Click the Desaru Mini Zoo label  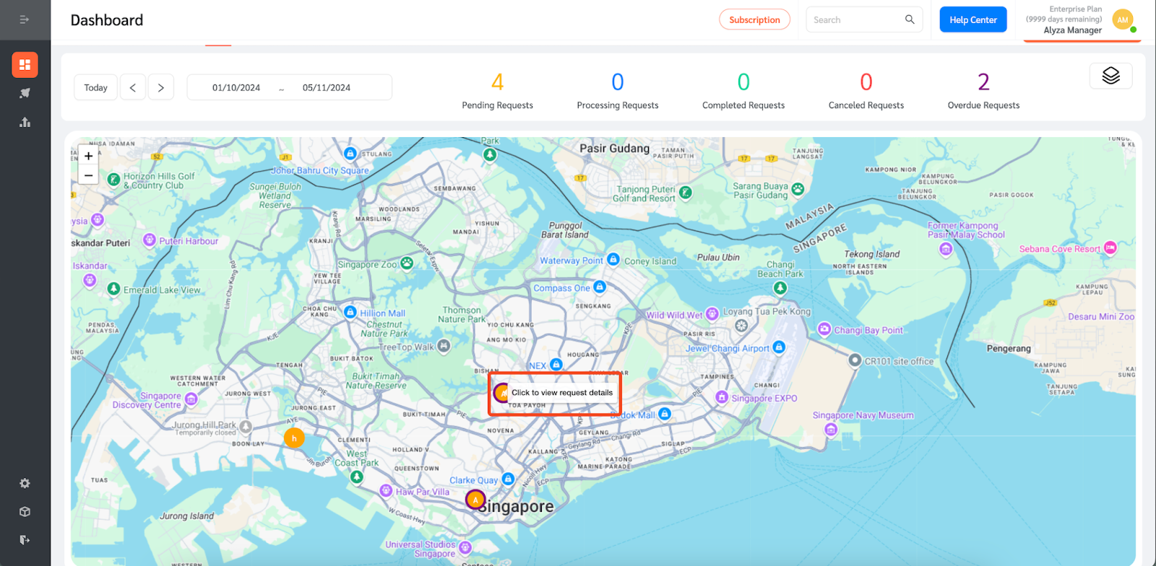coord(1101,316)
